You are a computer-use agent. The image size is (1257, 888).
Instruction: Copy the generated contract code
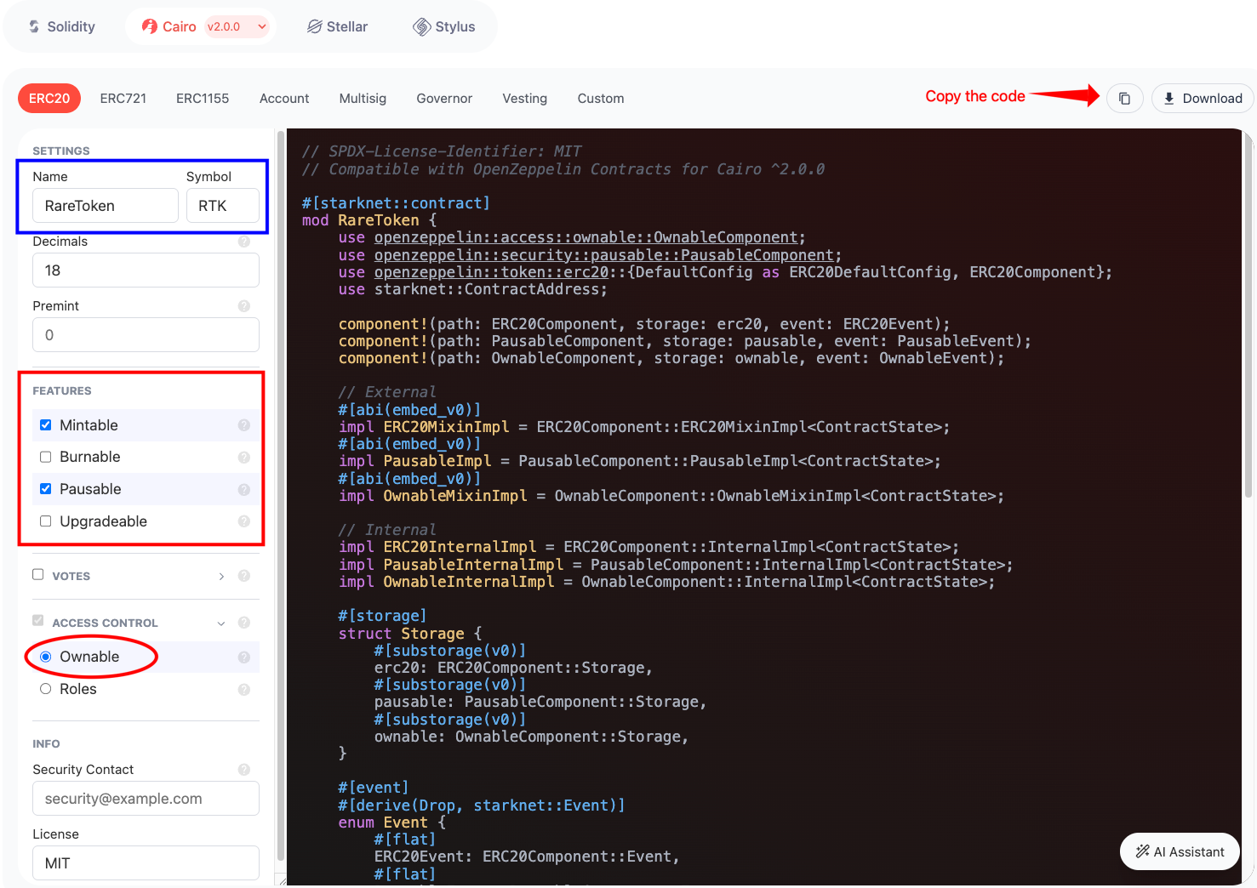click(x=1124, y=98)
